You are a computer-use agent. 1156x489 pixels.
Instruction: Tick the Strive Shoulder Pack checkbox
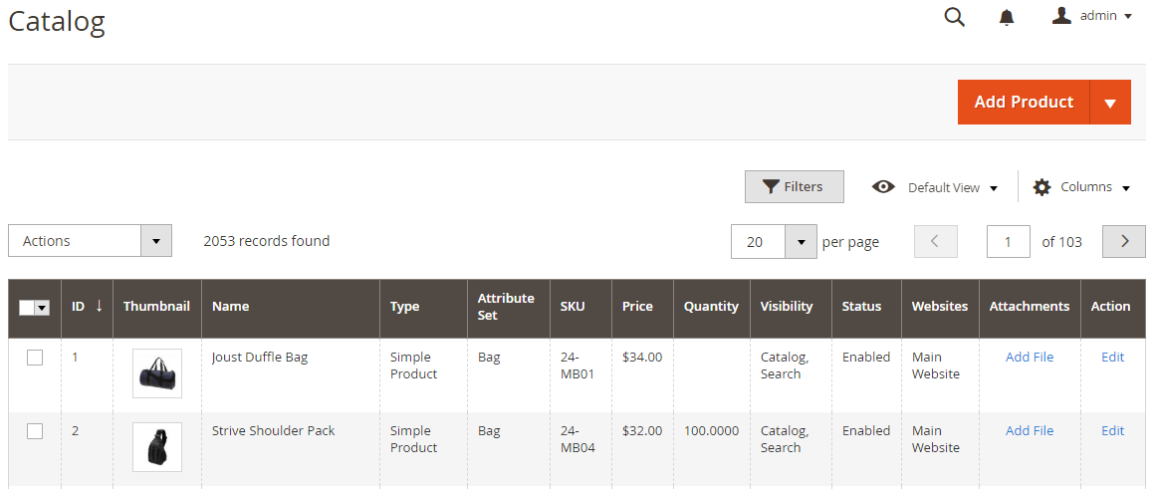(35, 431)
